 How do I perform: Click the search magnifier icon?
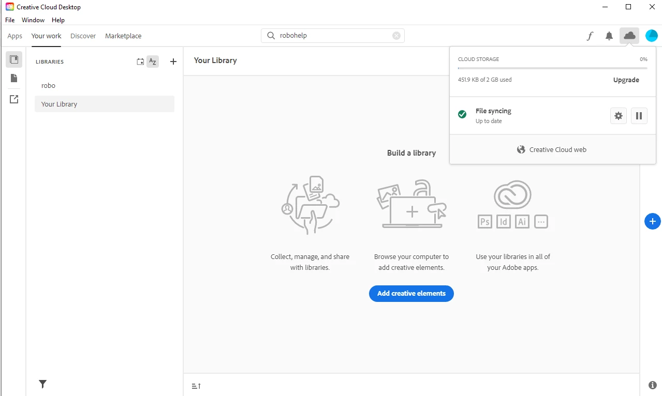coord(271,36)
